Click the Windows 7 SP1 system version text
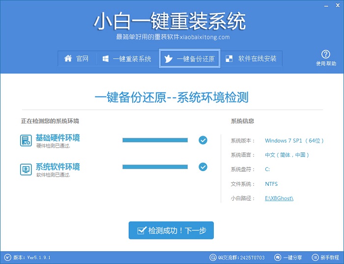Image resolution: width=344 pixels, height=264 pixels. click(294, 141)
